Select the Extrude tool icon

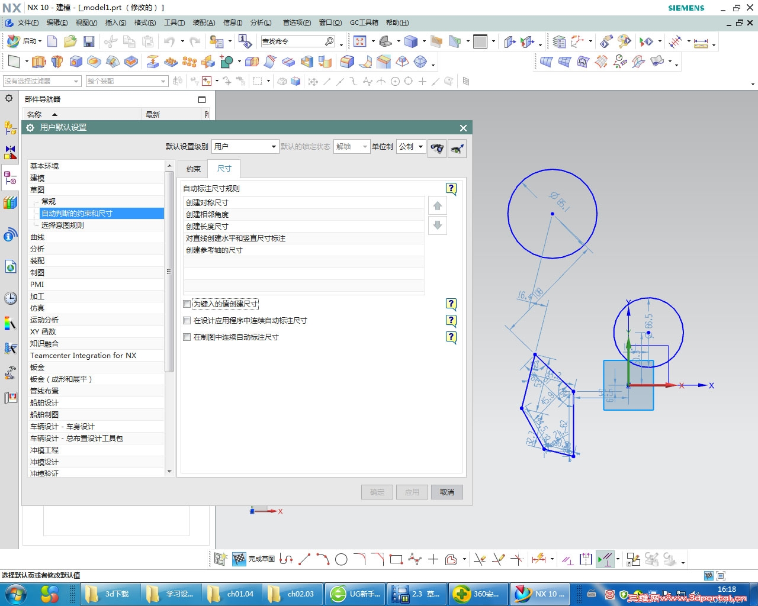click(x=39, y=62)
